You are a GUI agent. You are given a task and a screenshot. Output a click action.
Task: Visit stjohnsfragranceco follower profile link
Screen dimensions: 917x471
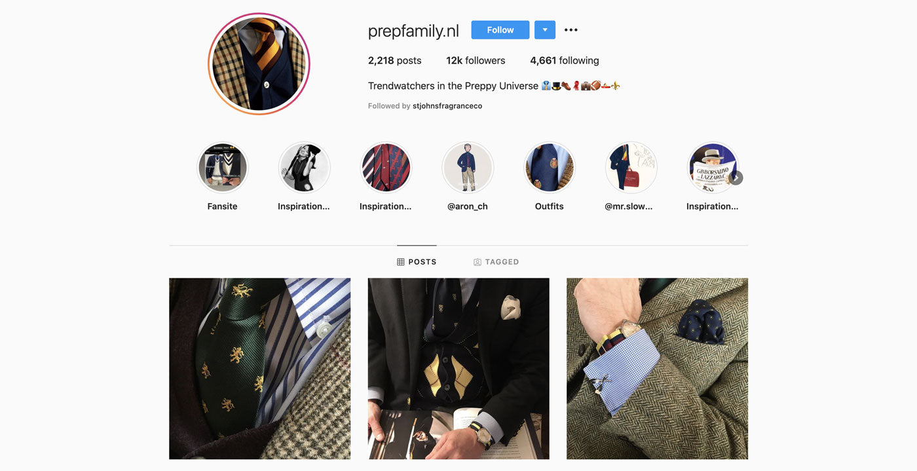click(x=447, y=106)
